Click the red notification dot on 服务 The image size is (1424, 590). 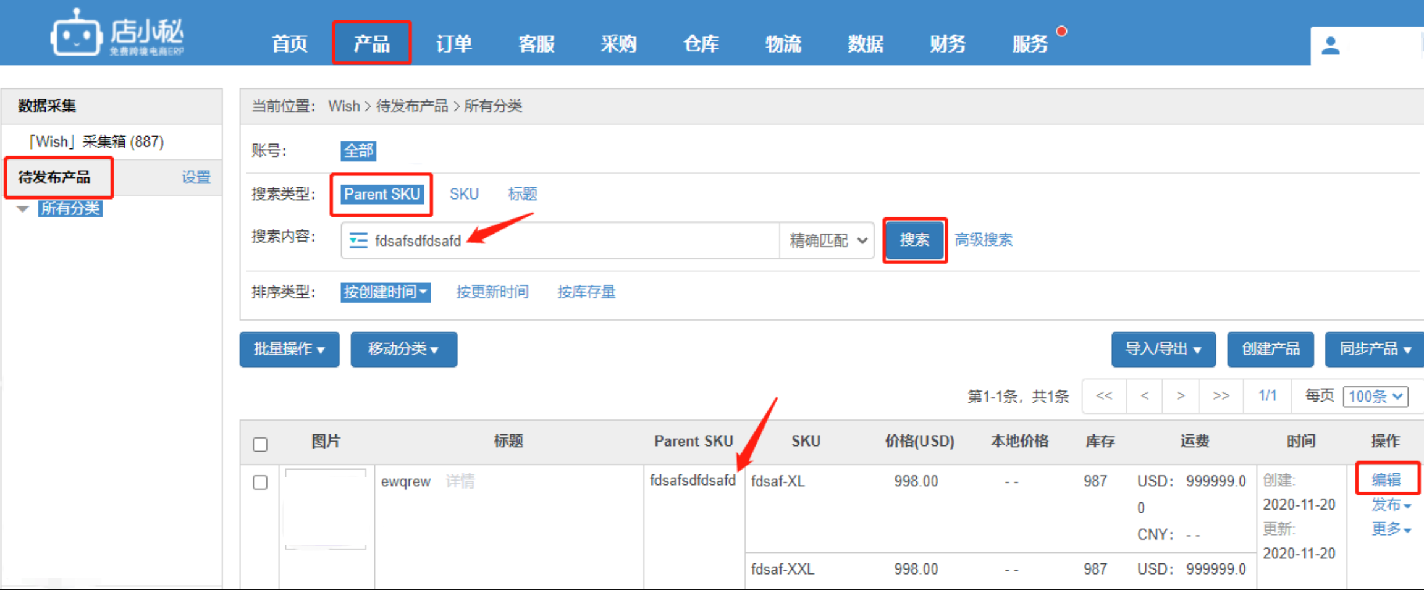click(1061, 32)
